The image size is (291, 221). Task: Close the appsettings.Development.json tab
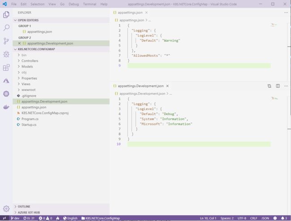(x=167, y=86)
